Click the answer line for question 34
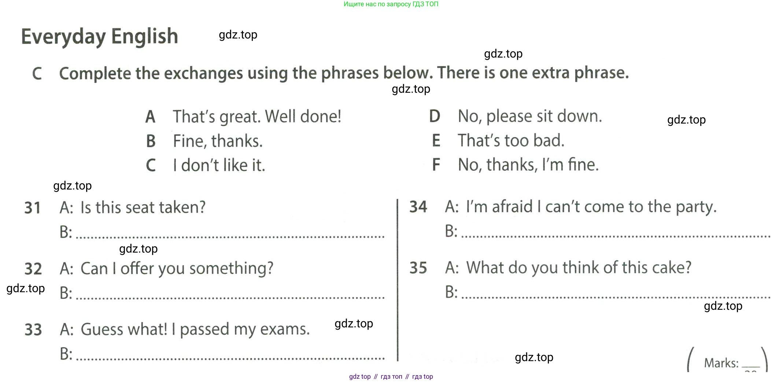The image size is (783, 382). [x=616, y=234]
